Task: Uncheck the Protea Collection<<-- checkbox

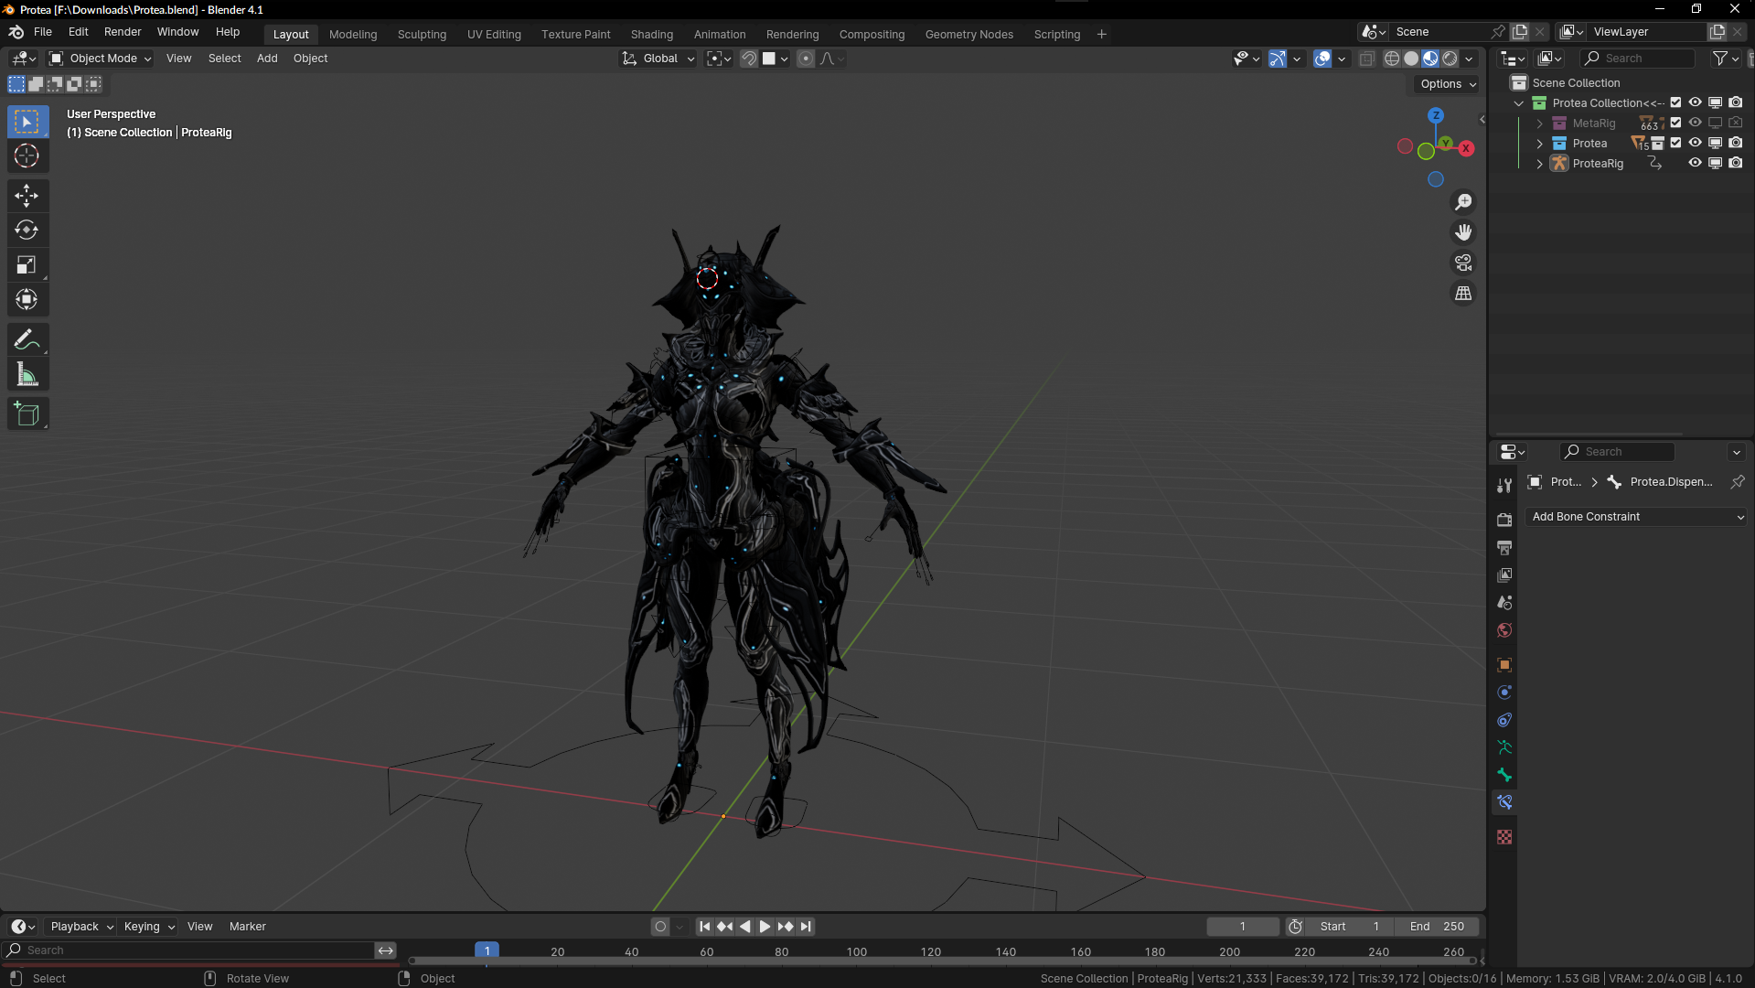Action: [x=1676, y=102]
